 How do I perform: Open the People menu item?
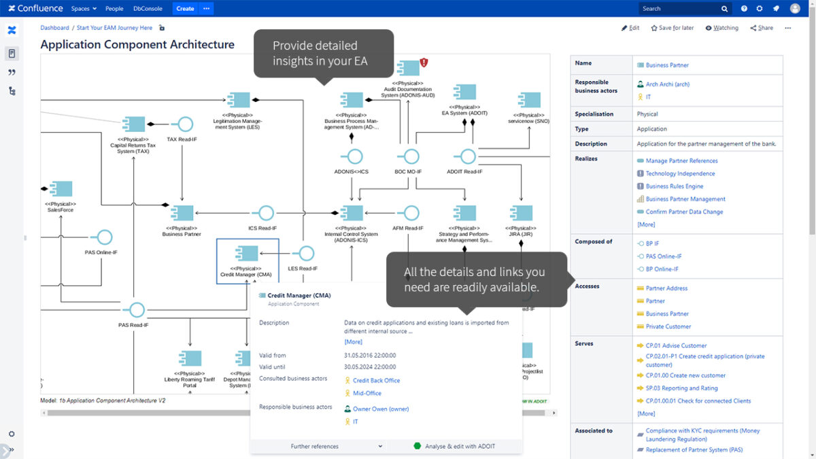point(114,9)
